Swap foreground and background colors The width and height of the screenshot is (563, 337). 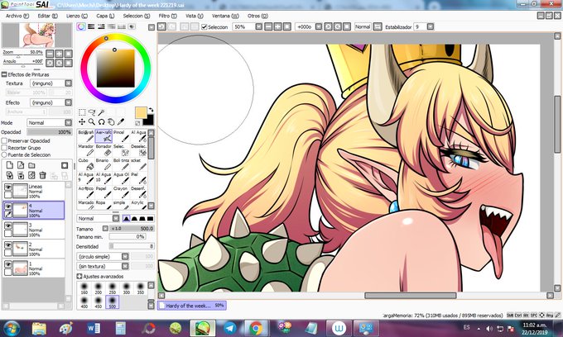(151, 110)
